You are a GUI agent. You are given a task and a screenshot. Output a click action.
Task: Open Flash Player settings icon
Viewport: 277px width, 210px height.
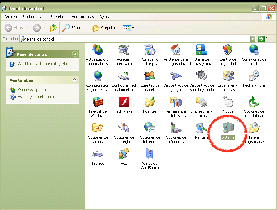(124, 102)
